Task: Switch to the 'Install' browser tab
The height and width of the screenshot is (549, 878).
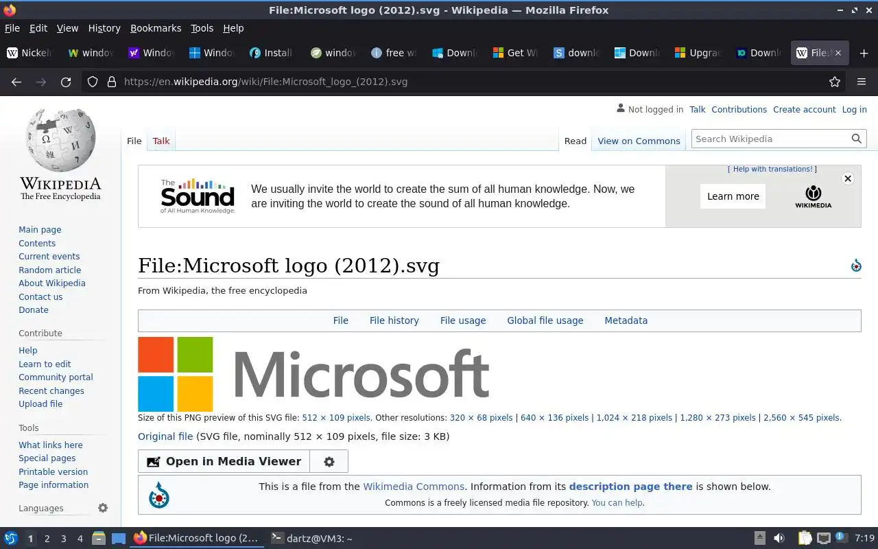Action: (x=272, y=53)
